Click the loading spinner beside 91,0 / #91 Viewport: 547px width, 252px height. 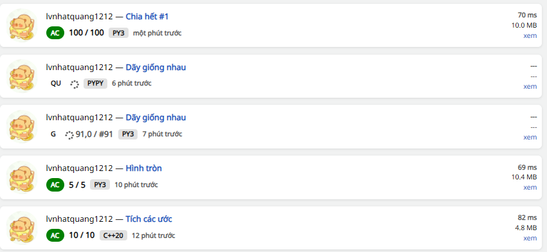pyautogui.click(x=69, y=134)
